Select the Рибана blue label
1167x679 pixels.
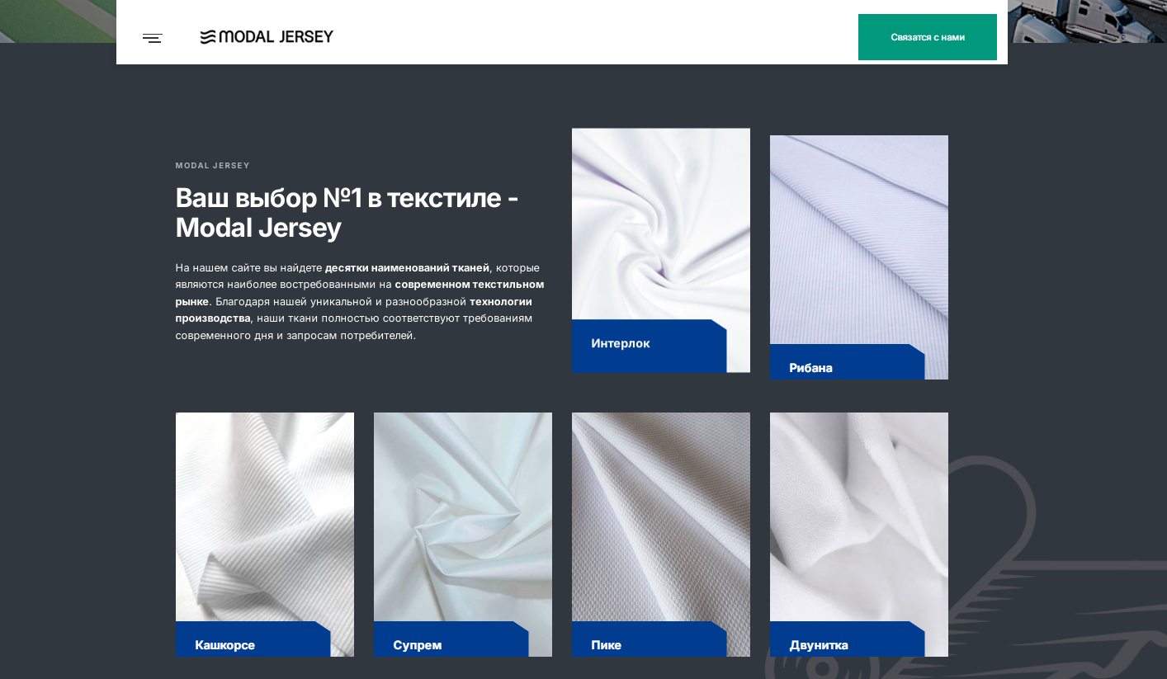coord(848,362)
